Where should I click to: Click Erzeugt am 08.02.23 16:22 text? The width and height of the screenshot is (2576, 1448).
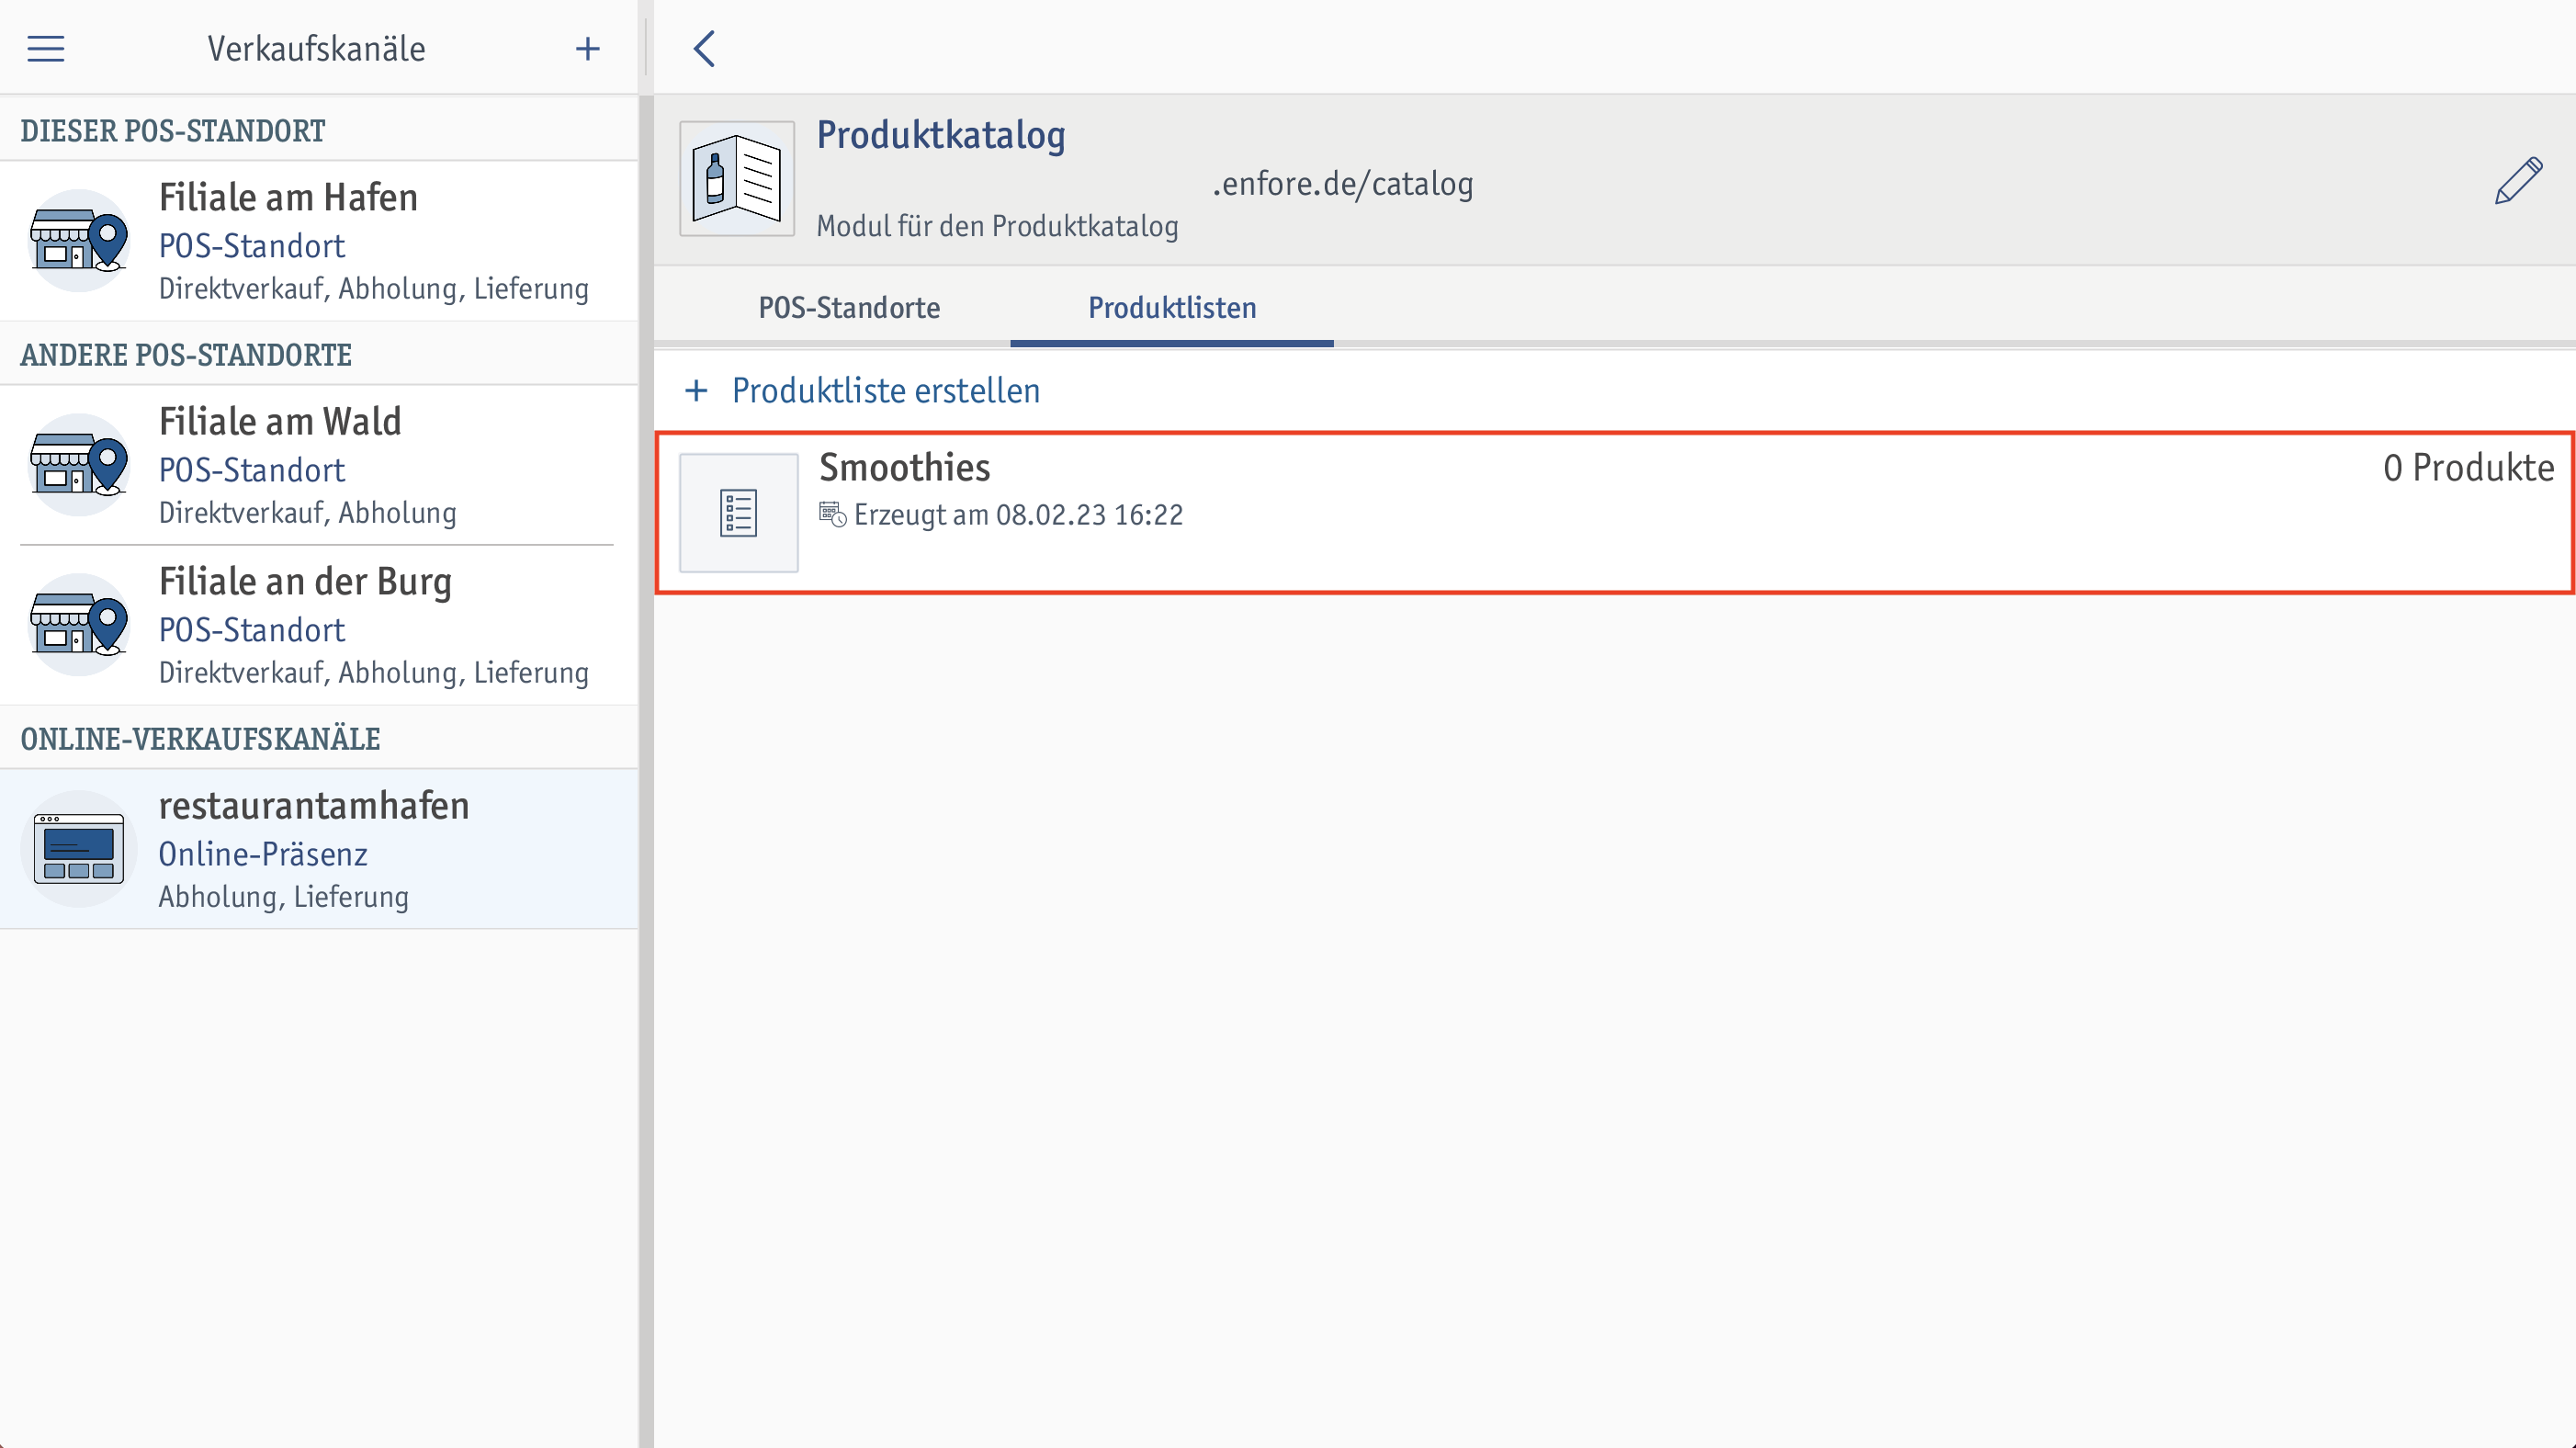1019,514
